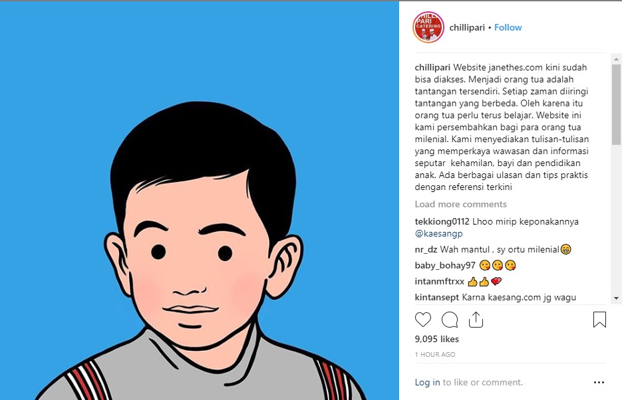Screen dimensions: 622x400
Task: Like the post with the heart icon
Action: click(x=423, y=319)
